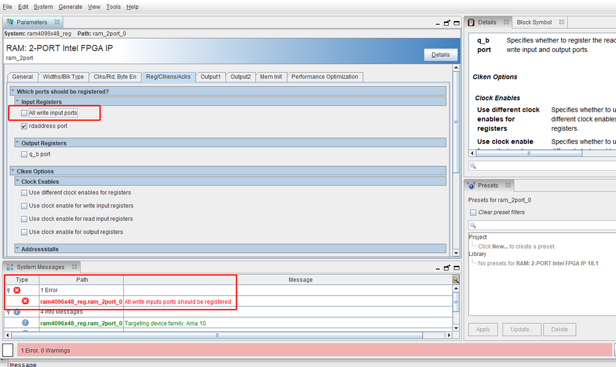Open the File menu

pos(7,7)
